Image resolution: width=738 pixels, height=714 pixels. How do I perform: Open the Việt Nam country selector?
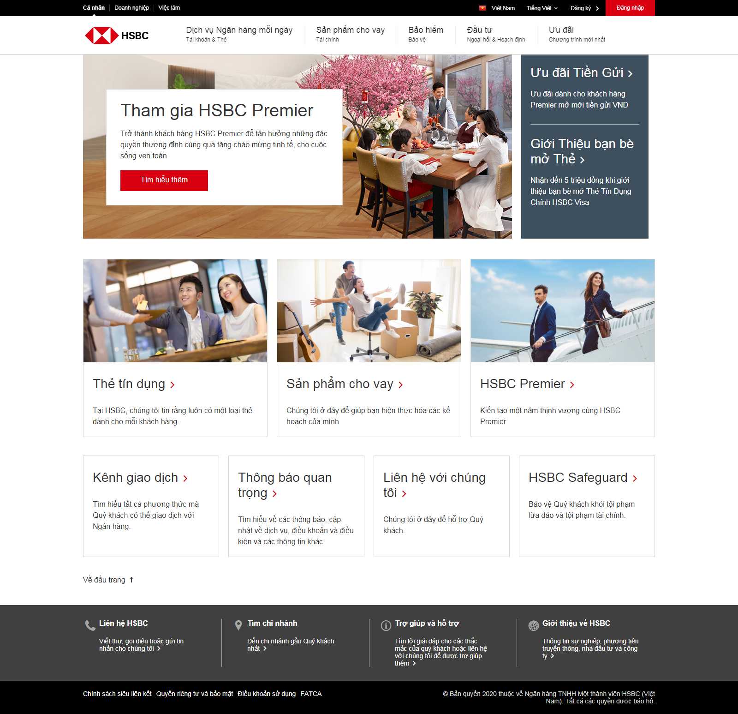click(500, 8)
